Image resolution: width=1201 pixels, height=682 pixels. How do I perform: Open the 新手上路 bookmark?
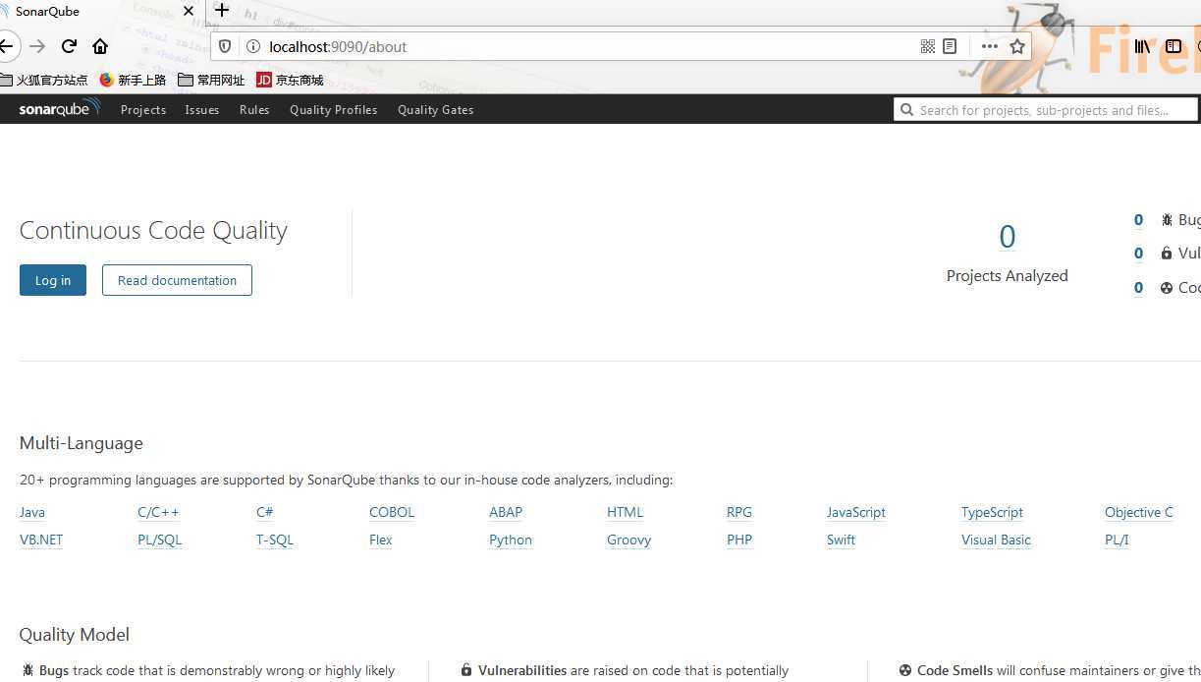(x=133, y=81)
